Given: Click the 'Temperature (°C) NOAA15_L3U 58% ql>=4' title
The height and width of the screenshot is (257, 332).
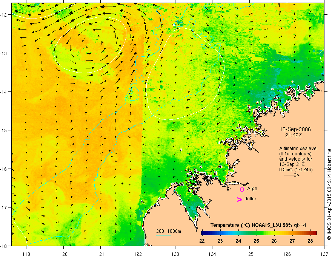Looking at the screenshot, I should [258, 225].
